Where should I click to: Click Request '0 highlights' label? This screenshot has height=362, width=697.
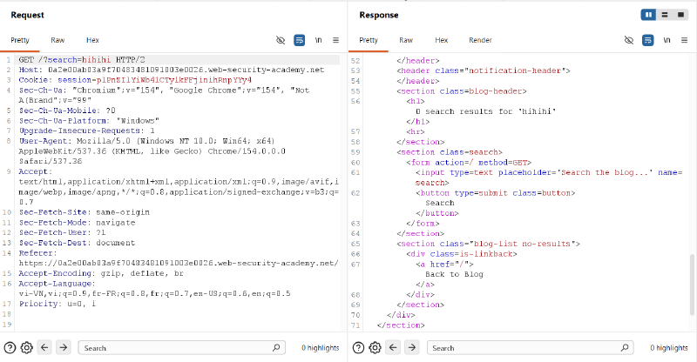[320, 348]
